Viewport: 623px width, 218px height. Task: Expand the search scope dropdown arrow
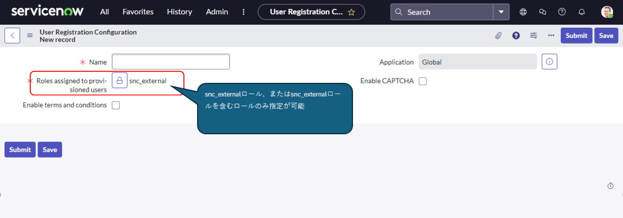pos(501,12)
